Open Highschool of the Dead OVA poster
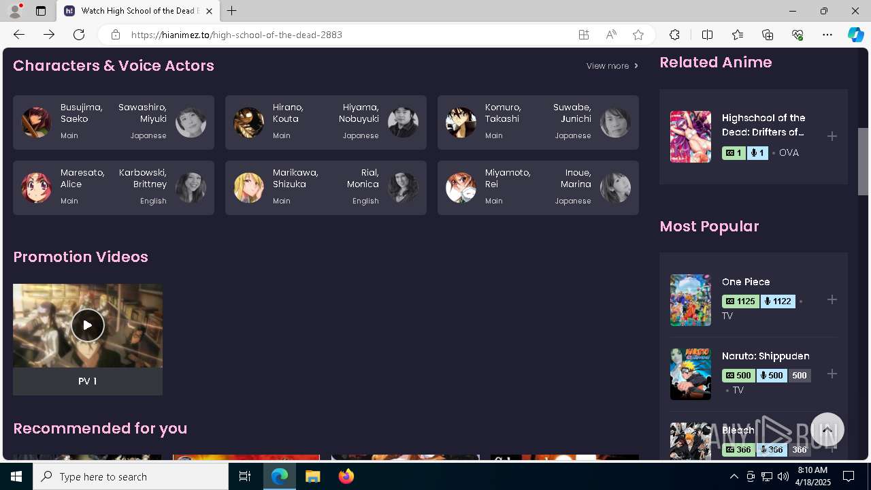The height and width of the screenshot is (490, 871). (691, 137)
